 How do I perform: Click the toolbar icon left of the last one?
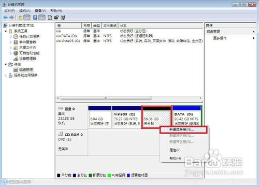click(56, 18)
